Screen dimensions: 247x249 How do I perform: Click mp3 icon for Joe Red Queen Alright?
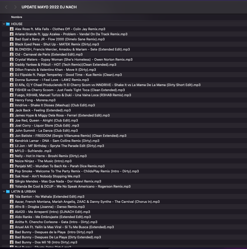coord(12,121)
